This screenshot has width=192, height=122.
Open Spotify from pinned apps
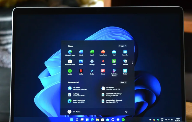[70, 72]
